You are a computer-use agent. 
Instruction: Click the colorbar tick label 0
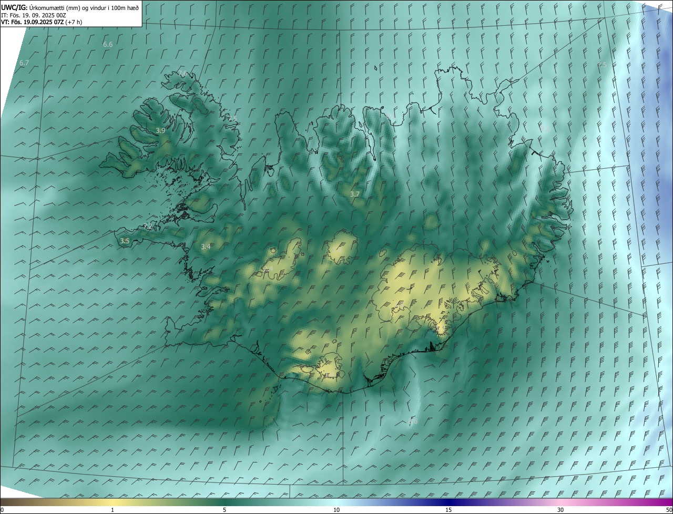point(2,510)
